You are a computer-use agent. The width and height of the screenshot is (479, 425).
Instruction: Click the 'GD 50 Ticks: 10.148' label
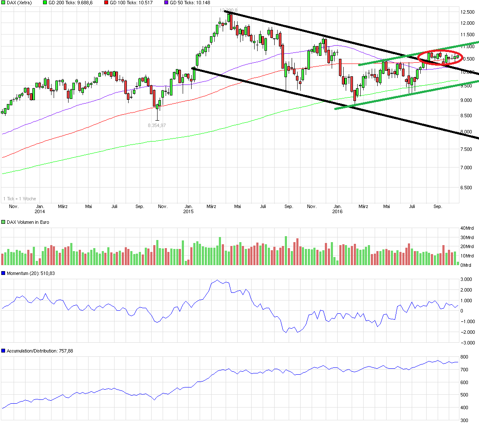click(x=190, y=3)
